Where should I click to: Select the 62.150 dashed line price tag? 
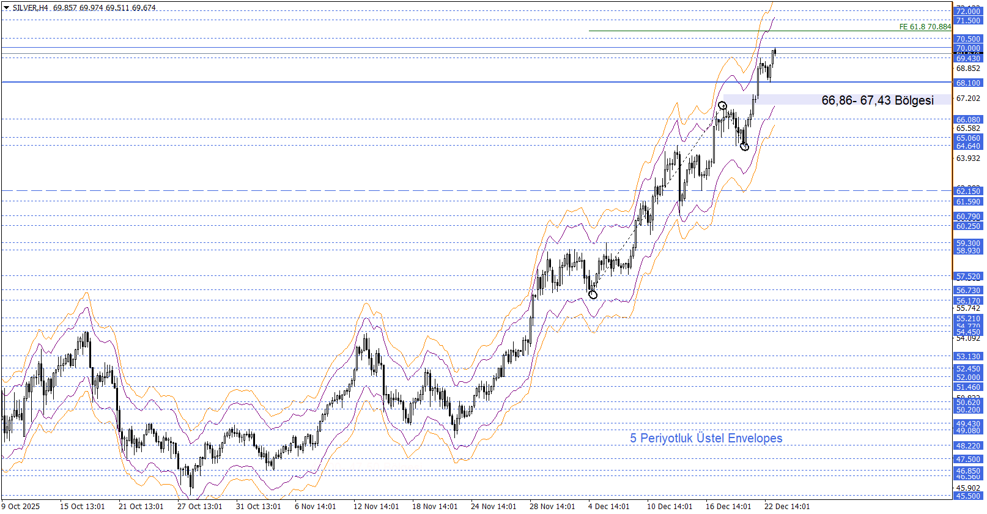point(968,192)
